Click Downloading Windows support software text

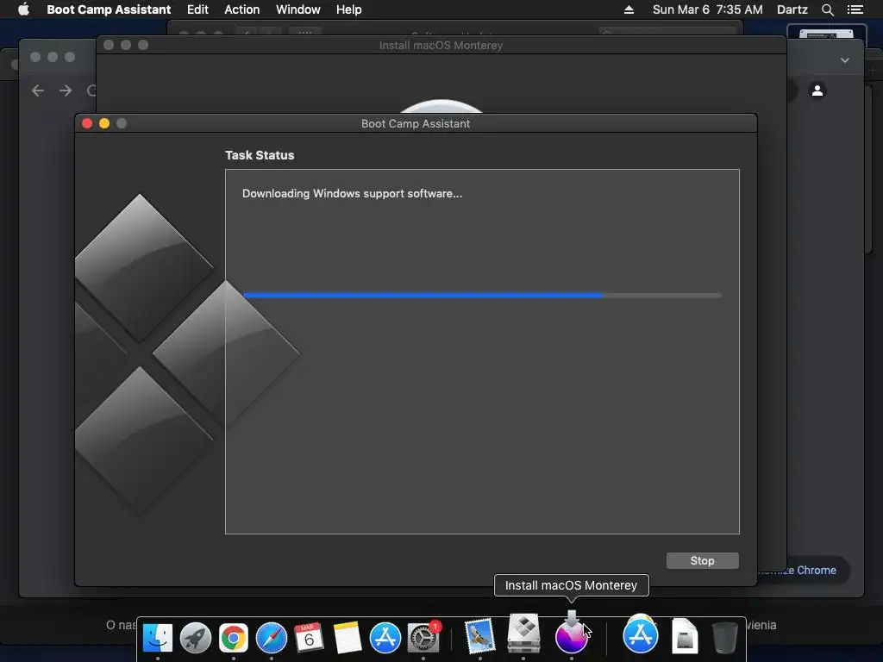pos(352,194)
